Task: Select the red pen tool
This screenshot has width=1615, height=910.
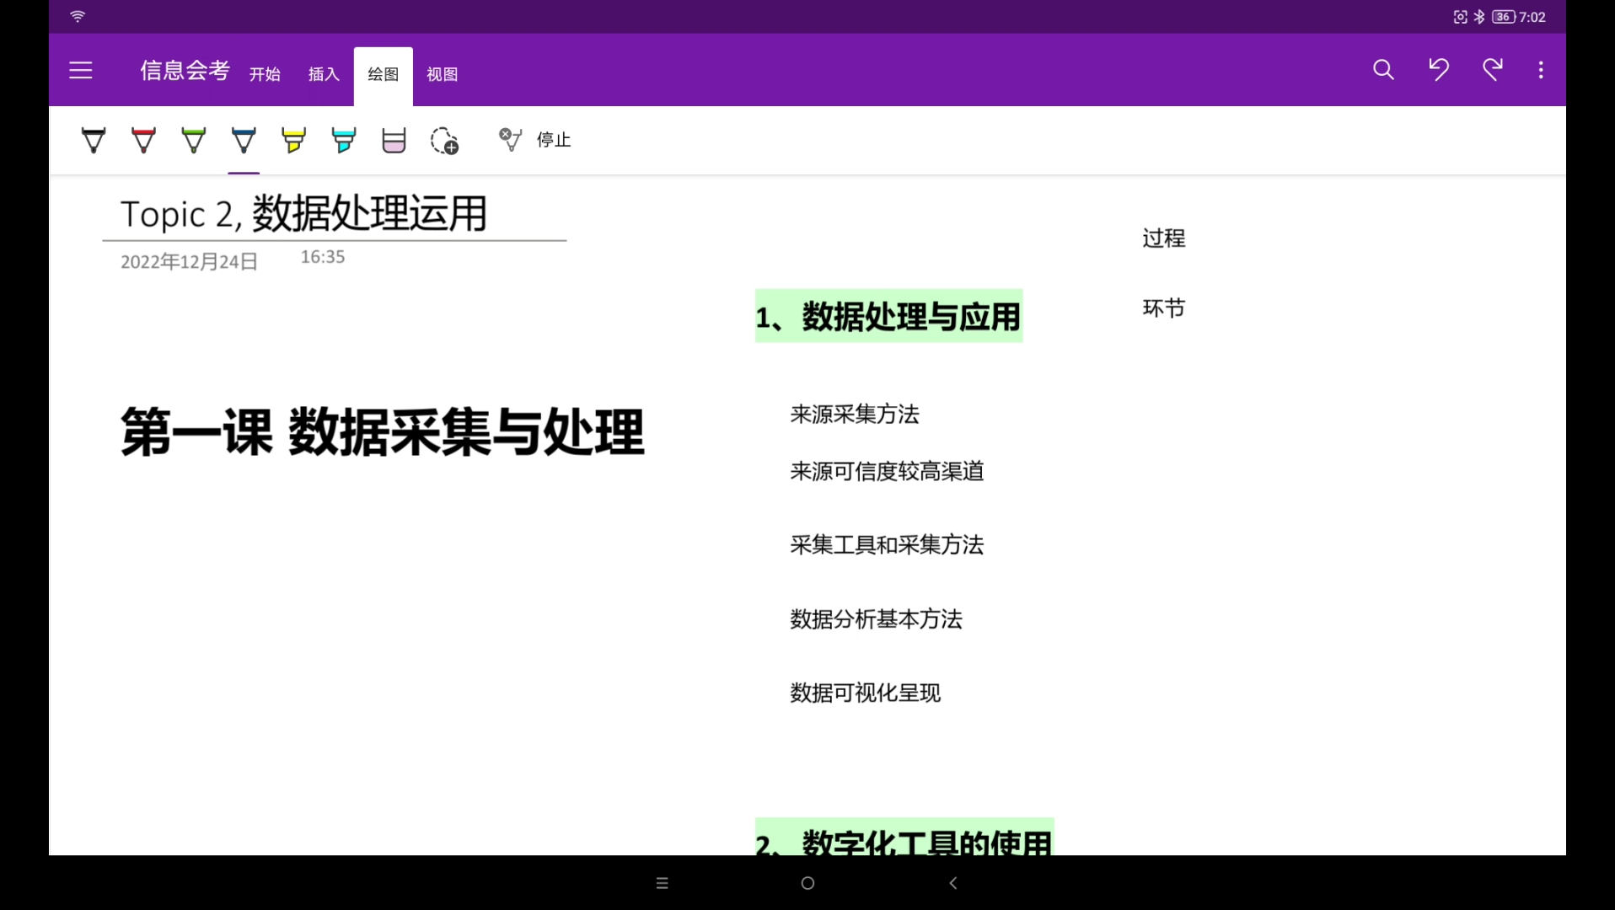Action: pyautogui.click(x=143, y=140)
